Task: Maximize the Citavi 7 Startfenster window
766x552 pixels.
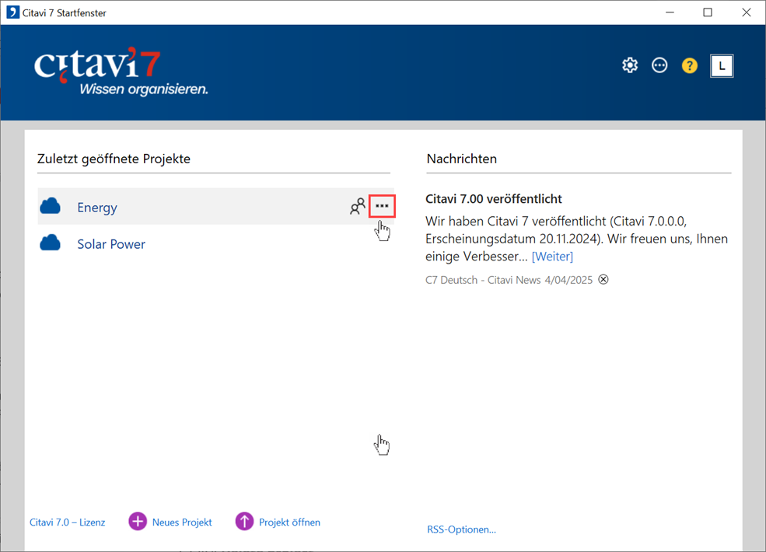Action: pyautogui.click(x=708, y=12)
